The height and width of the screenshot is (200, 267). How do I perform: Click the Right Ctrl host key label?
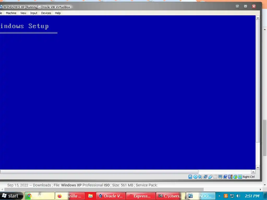tap(248, 177)
